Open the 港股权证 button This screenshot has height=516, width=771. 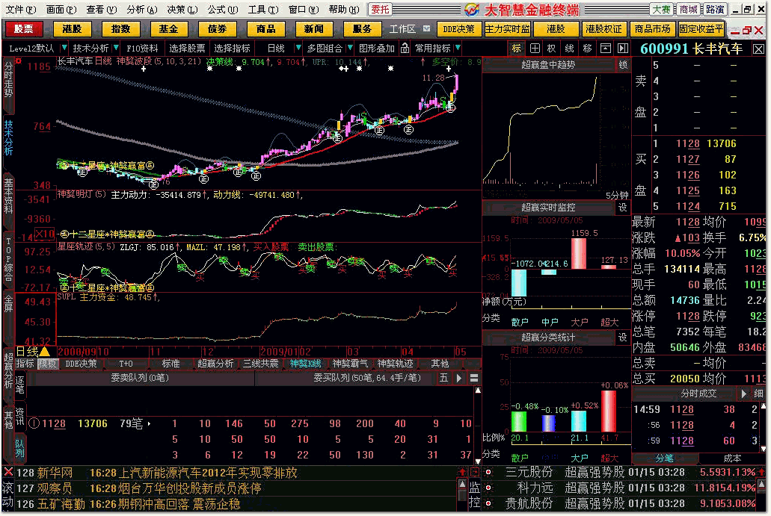603,29
